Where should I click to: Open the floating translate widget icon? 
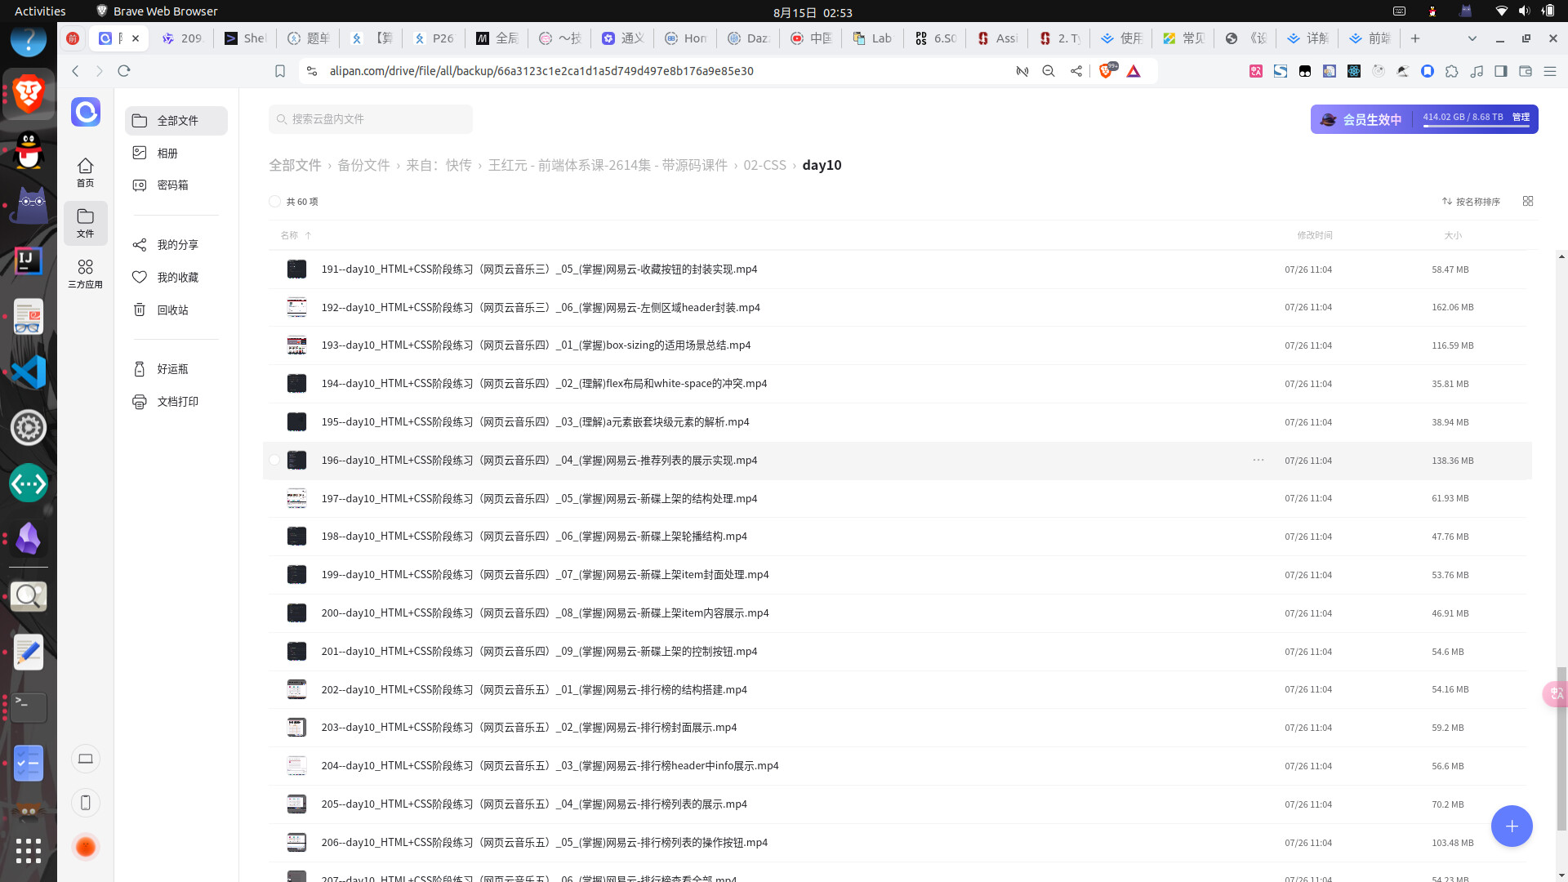1555,694
